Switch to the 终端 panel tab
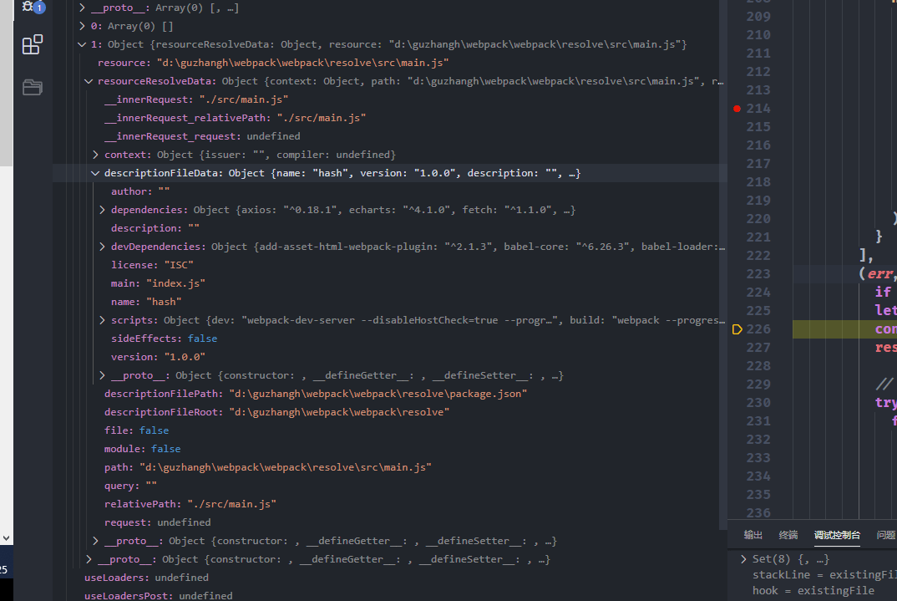Screen dimensions: 897x601 click(x=788, y=535)
